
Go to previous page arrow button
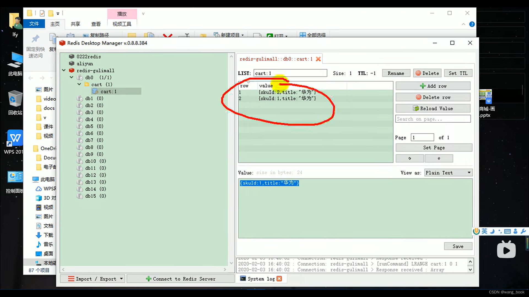[410, 158]
